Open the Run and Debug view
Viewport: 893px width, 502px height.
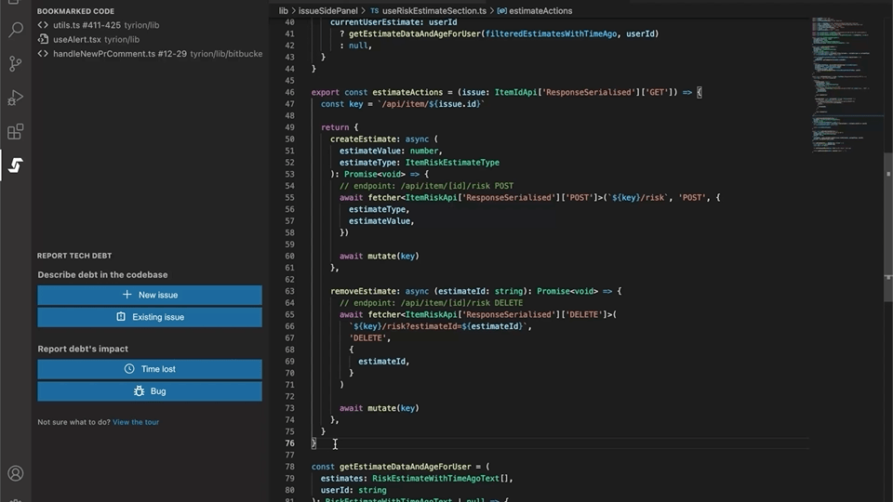15,98
